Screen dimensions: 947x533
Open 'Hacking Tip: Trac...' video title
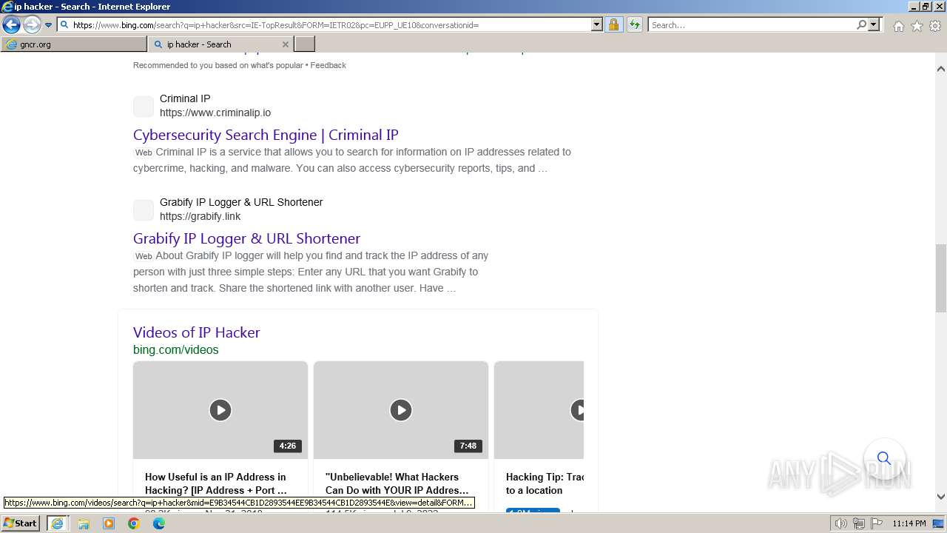pos(545,483)
